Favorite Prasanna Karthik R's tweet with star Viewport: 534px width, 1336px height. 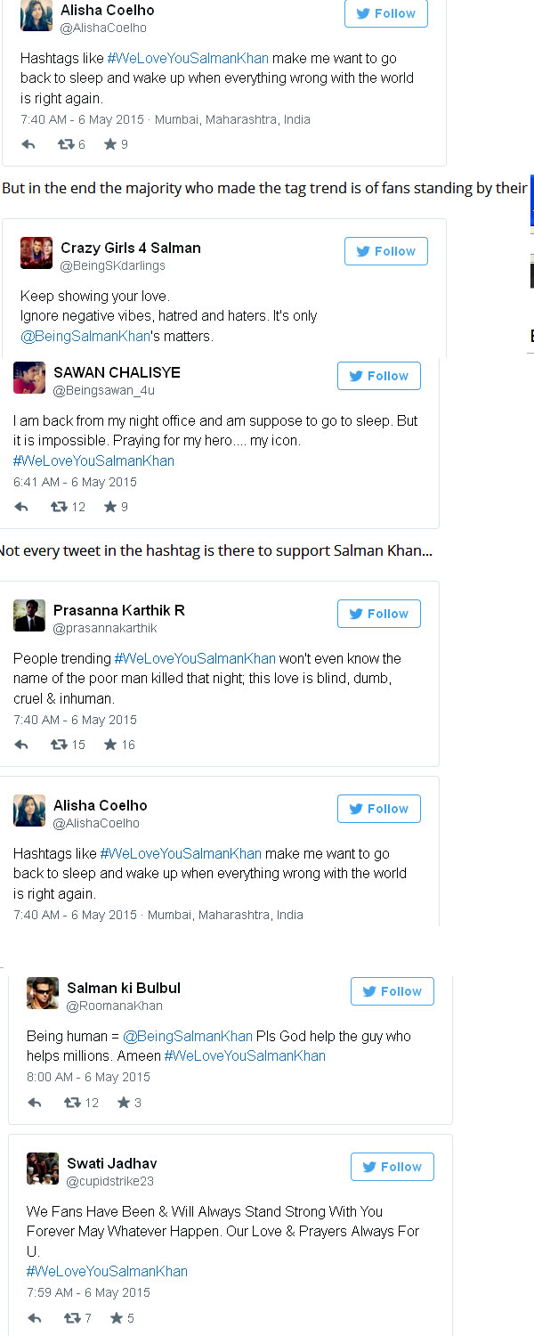click(x=110, y=745)
